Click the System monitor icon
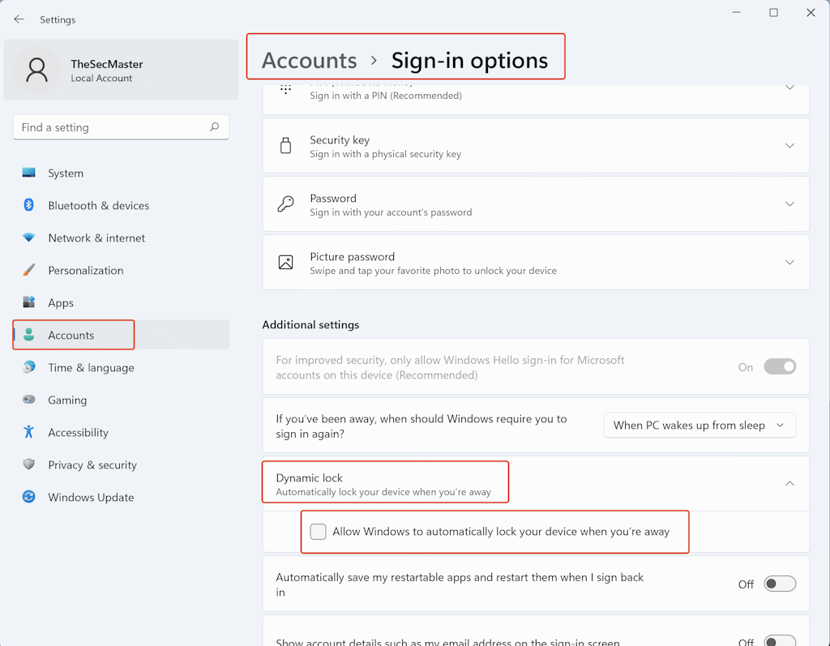This screenshot has width=830, height=646. (28, 173)
